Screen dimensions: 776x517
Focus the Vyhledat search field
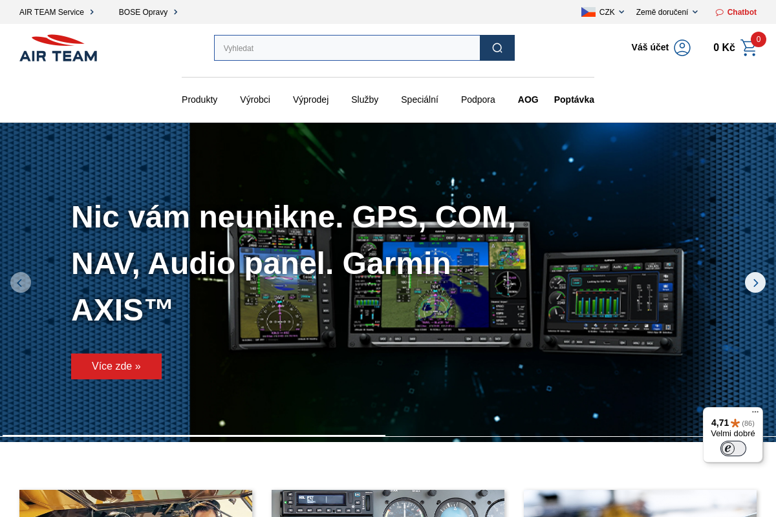347,48
